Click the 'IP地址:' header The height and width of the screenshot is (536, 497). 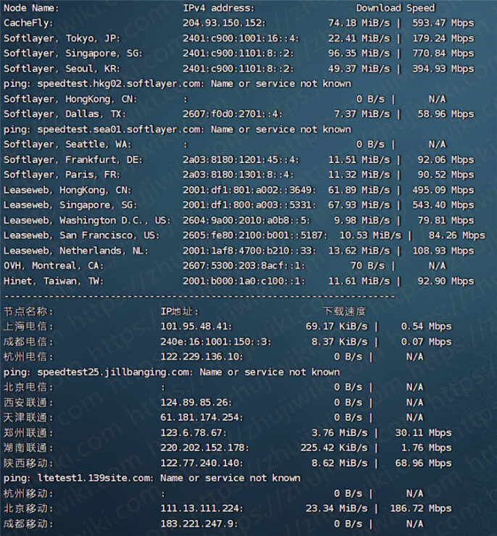(180, 311)
